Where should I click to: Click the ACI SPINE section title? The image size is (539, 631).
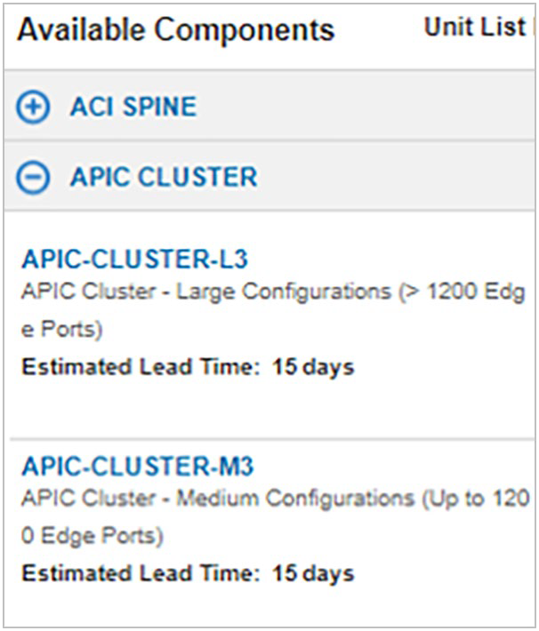[x=133, y=108]
